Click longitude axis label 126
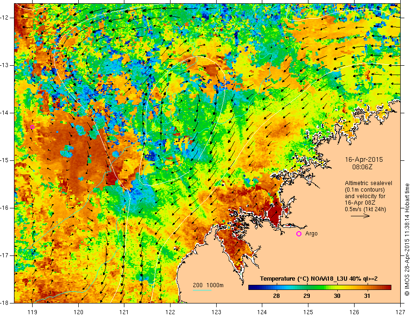The image size is (410, 317). 354,312
